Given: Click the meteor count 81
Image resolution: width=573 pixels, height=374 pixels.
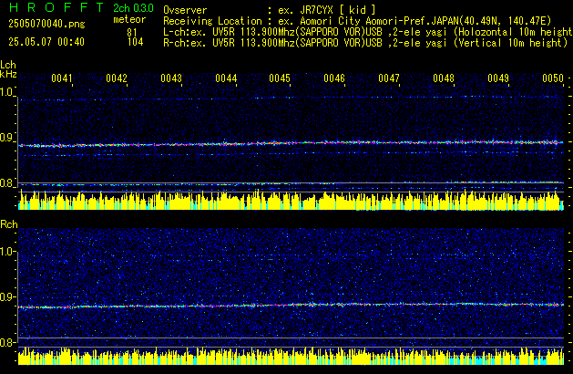Looking at the screenshot, I should click(x=132, y=33).
